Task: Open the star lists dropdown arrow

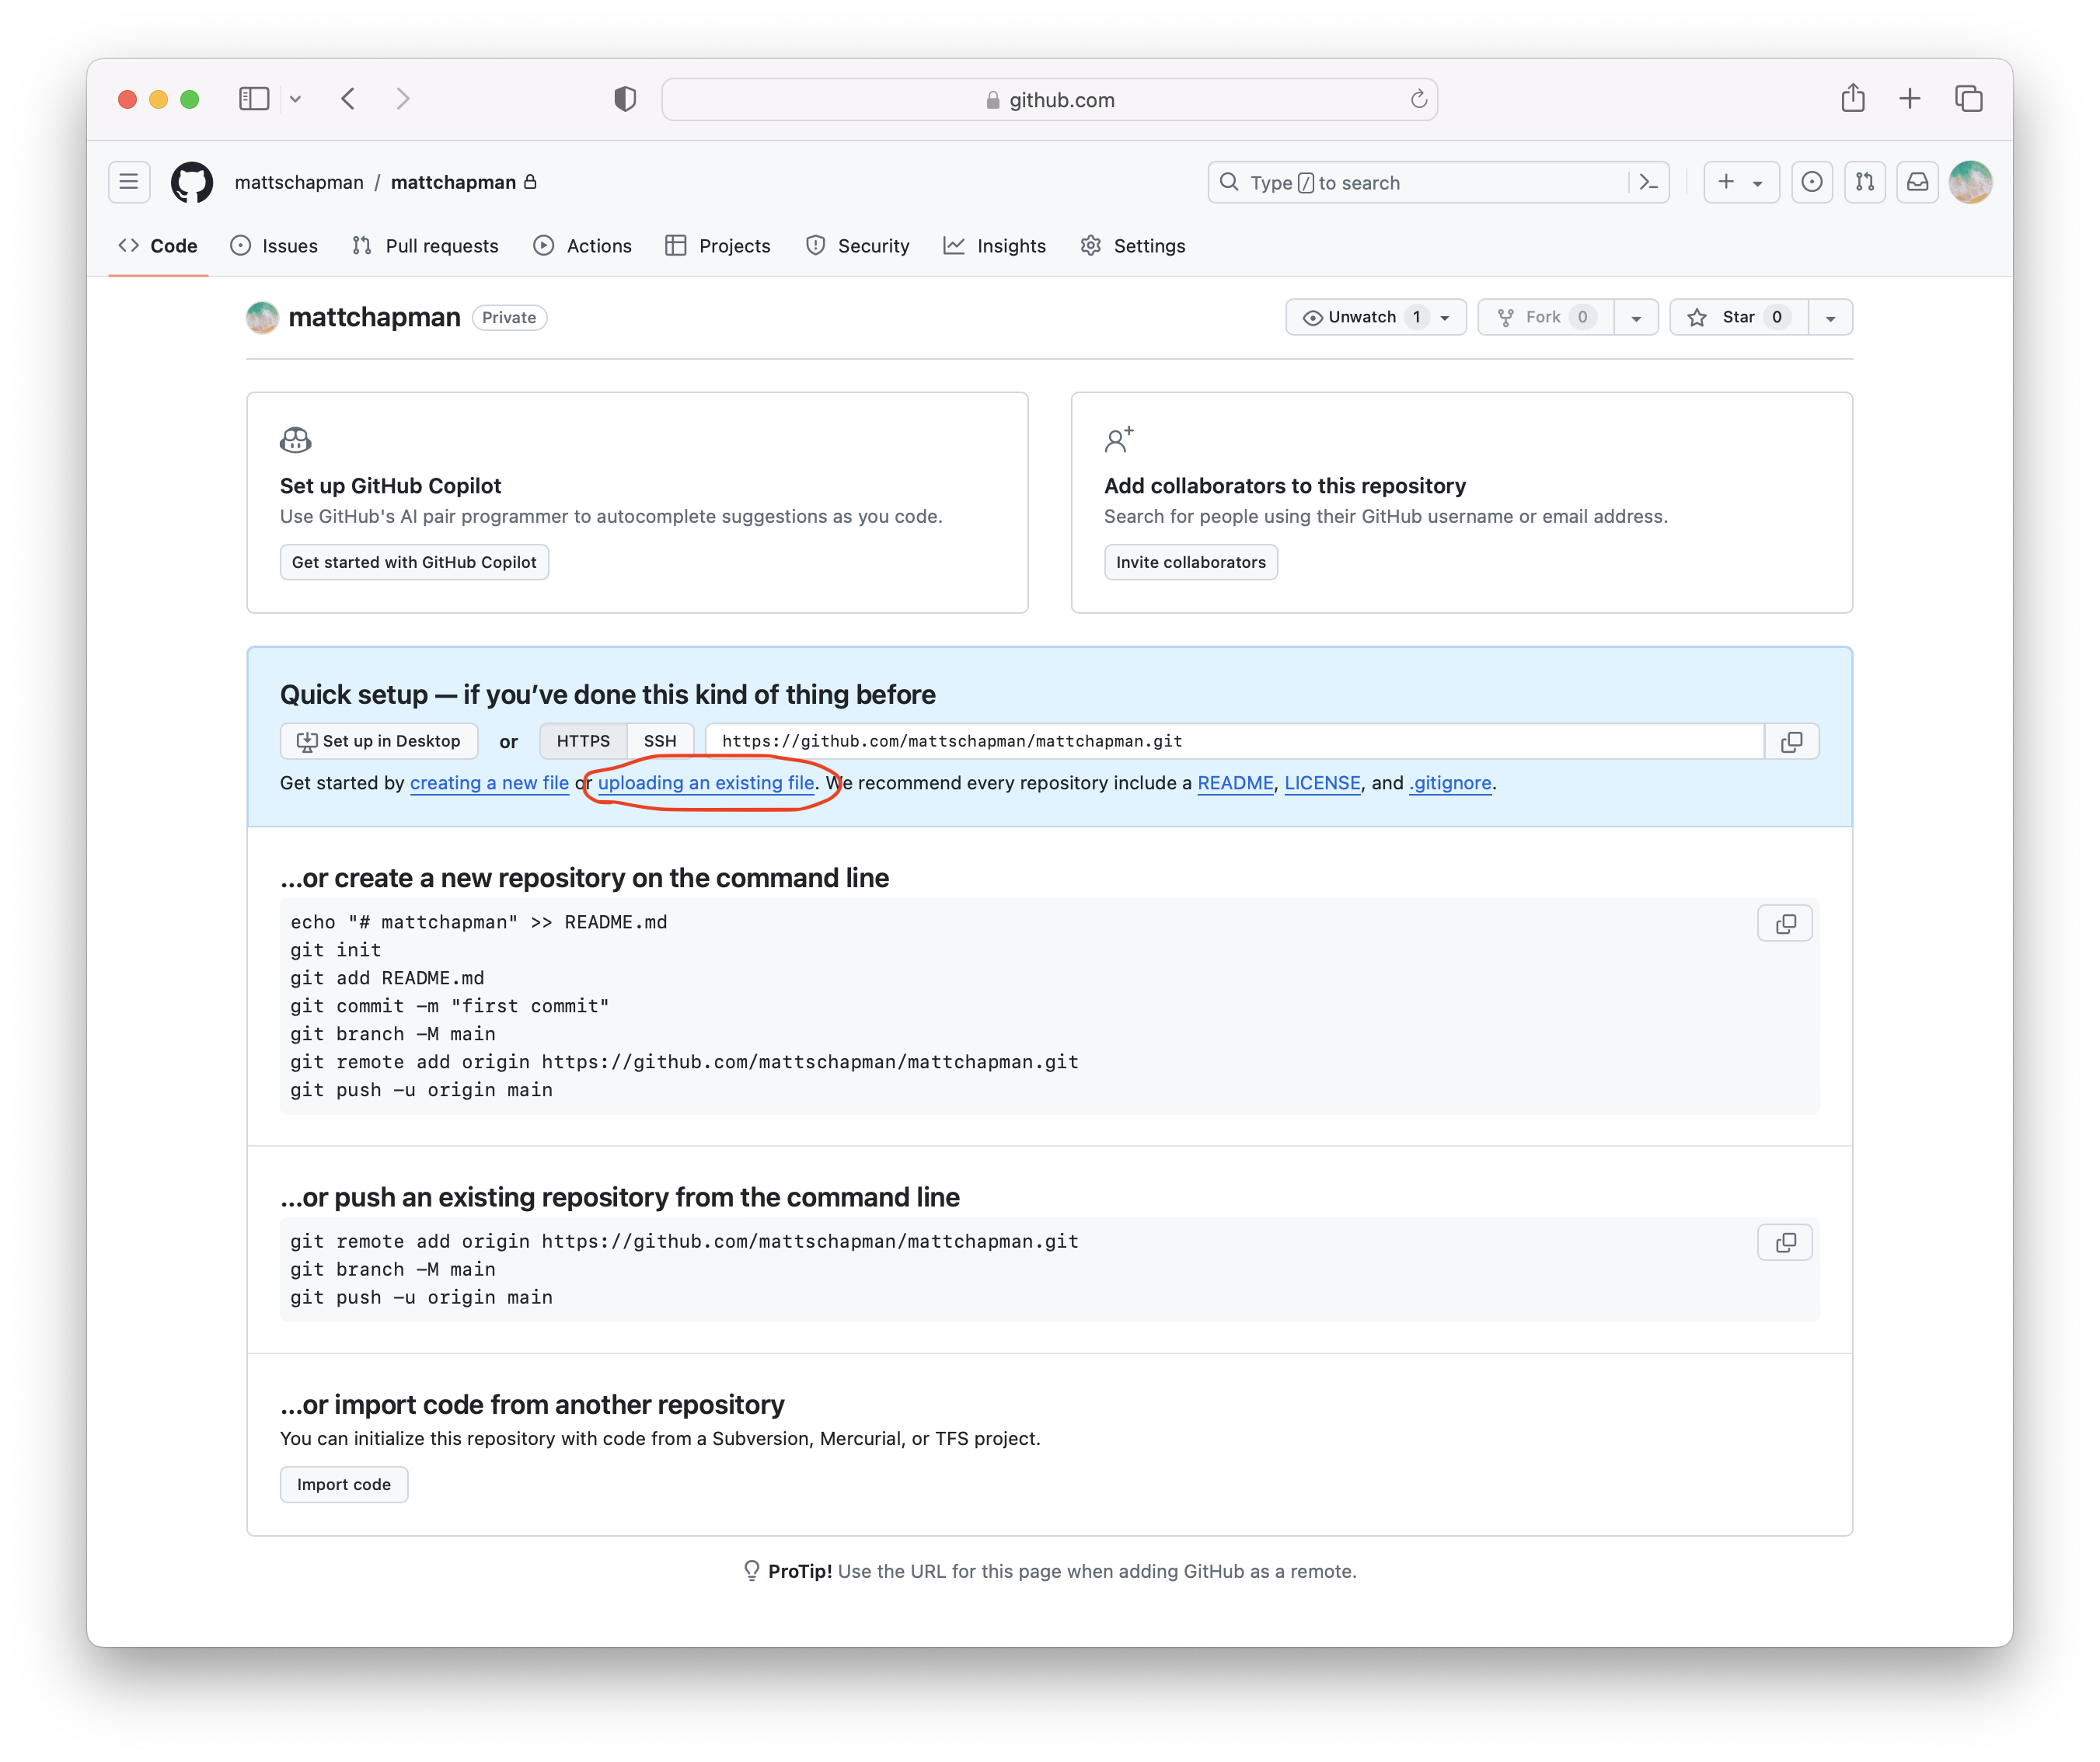Action: pos(1830,318)
